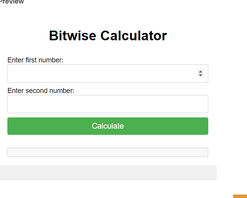Screen dimensions: 247x198
Task: Switch to the Preview tab
Action: 12,2
